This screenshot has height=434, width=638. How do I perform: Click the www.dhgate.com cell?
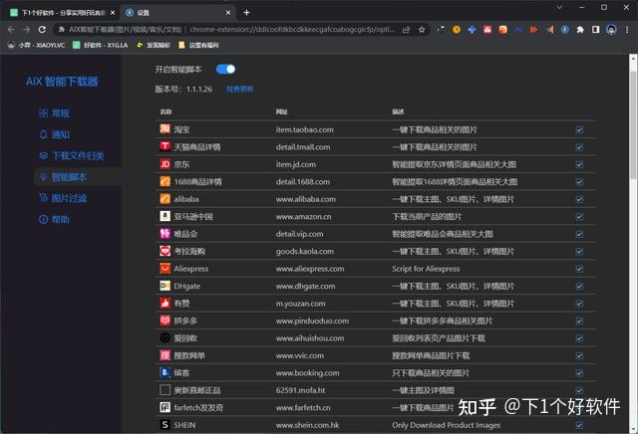(x=305, y=286)
